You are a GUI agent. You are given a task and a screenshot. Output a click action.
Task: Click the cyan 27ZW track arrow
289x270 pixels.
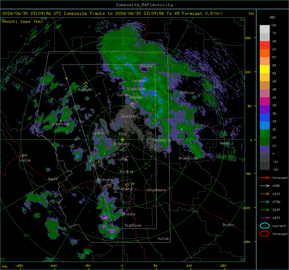(265, 202)
